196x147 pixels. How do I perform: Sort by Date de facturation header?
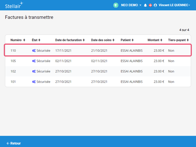tap(70, 40)
